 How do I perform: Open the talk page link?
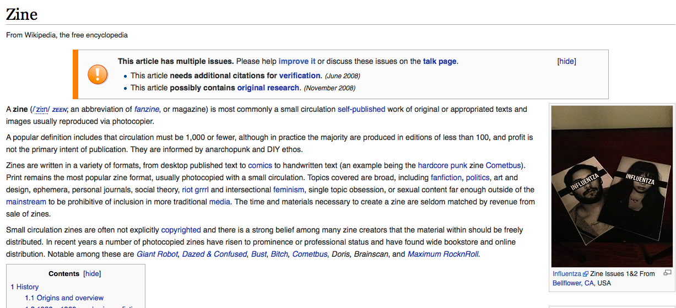pos(440,61)
